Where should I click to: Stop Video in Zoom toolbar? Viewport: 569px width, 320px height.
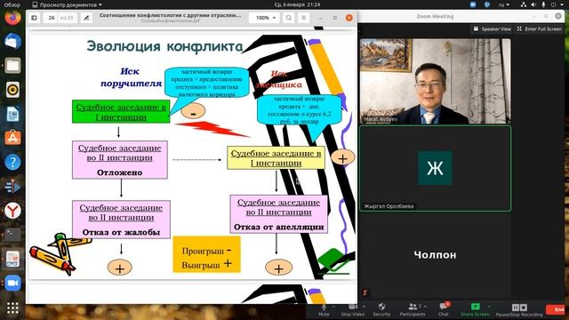[x=352, y=310]
